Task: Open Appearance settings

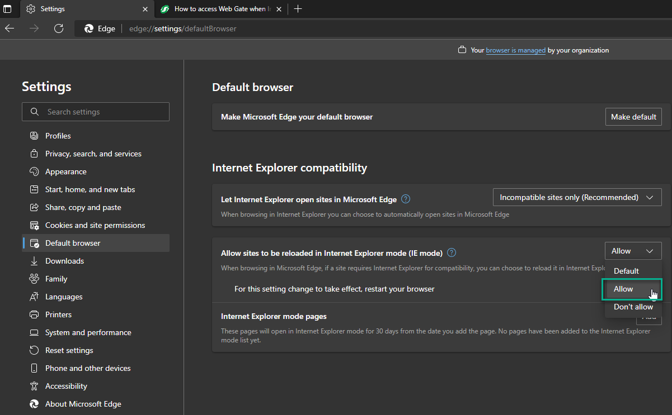Action: pyautogui.click(x=96, y=171)
